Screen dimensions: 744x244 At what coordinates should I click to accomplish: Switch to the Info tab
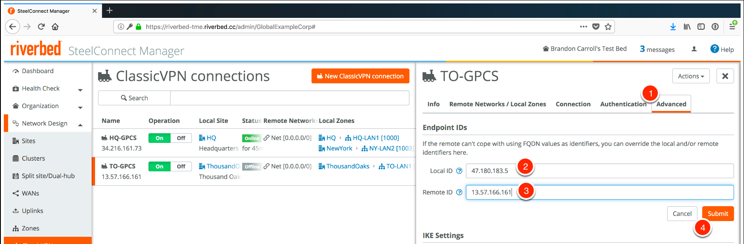tap(433, 104)
